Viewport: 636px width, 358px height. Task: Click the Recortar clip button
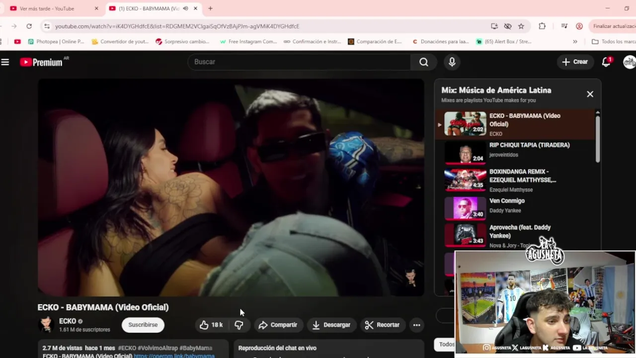point(382,325)
